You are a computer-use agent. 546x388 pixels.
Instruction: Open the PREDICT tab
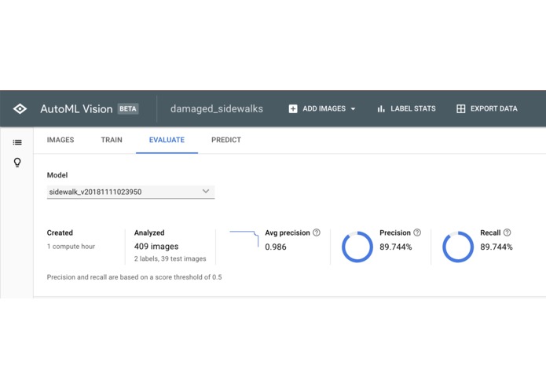click(226, 140)
